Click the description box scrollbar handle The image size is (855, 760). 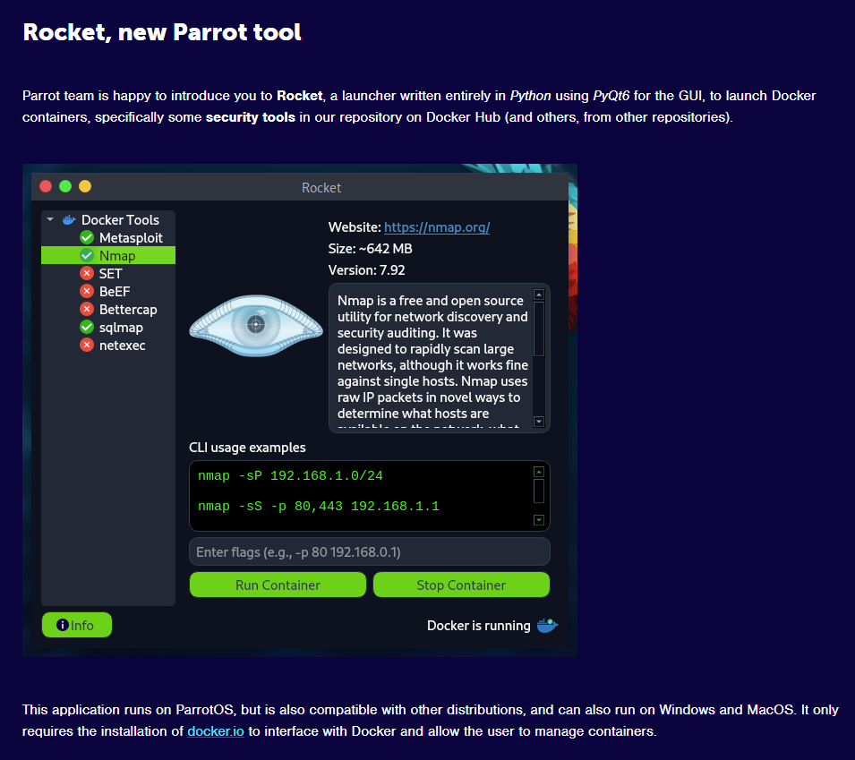(539, 329)
